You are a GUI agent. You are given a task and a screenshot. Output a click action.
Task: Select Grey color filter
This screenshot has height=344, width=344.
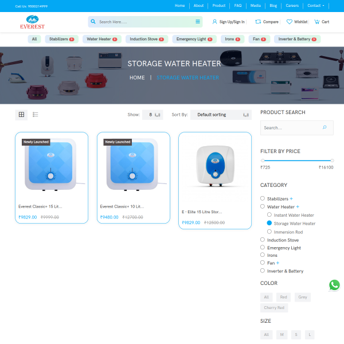click(x=303, y=297)
